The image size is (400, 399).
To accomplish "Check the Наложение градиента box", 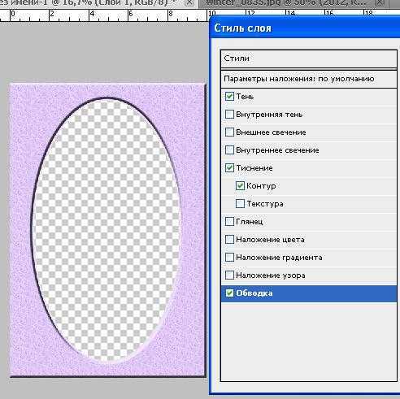I will (229, 258).
